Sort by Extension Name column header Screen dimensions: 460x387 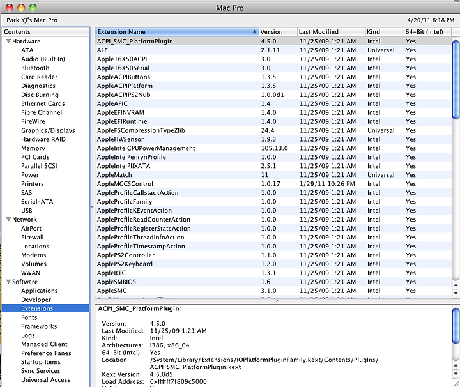pyautogui.click(x=177, y=32)
